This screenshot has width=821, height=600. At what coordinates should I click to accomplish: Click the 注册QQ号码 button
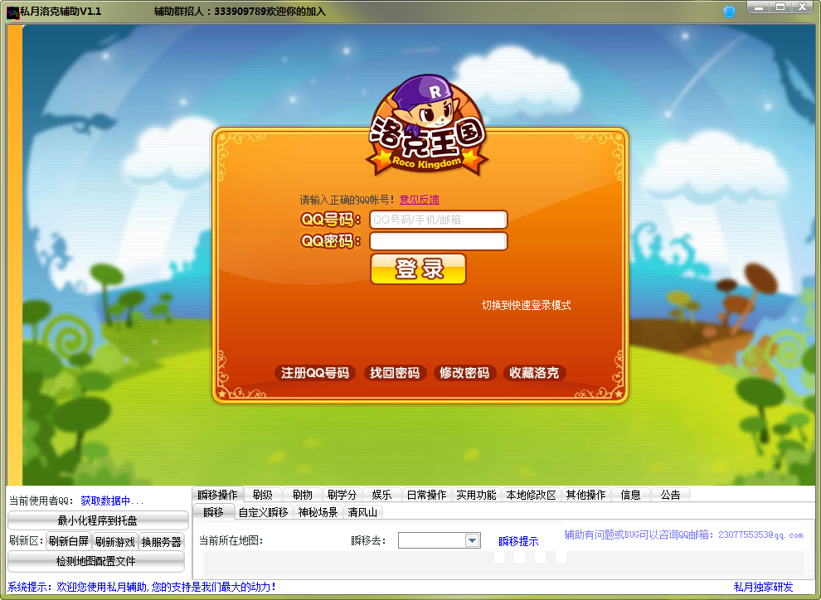(x=315, y=373)
